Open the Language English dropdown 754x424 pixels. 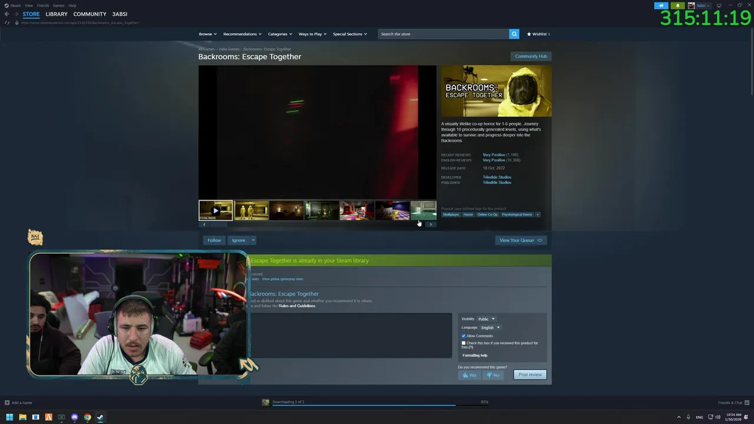[490, 327]
